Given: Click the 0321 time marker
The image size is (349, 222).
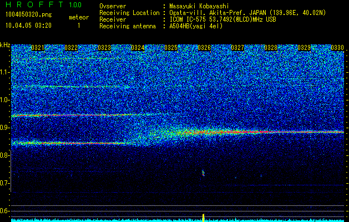Looking at the screenshot, I should click(38, 48).
